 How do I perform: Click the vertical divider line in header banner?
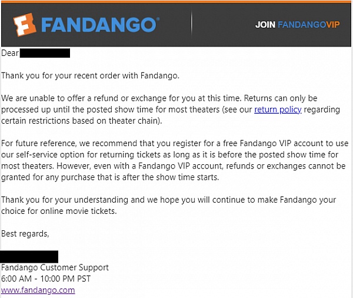pyautogui.click(x=192, y=24)
